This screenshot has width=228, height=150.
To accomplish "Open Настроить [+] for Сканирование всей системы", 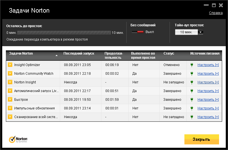I will [x=208, y=117].
